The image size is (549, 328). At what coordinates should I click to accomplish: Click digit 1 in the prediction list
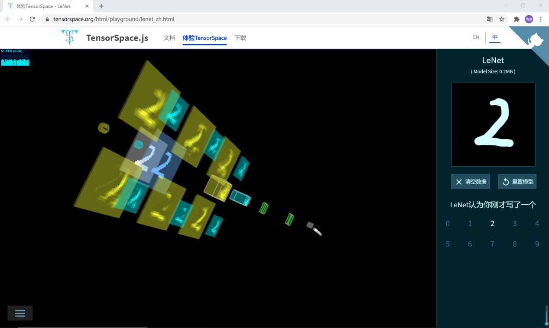(470, 224)
